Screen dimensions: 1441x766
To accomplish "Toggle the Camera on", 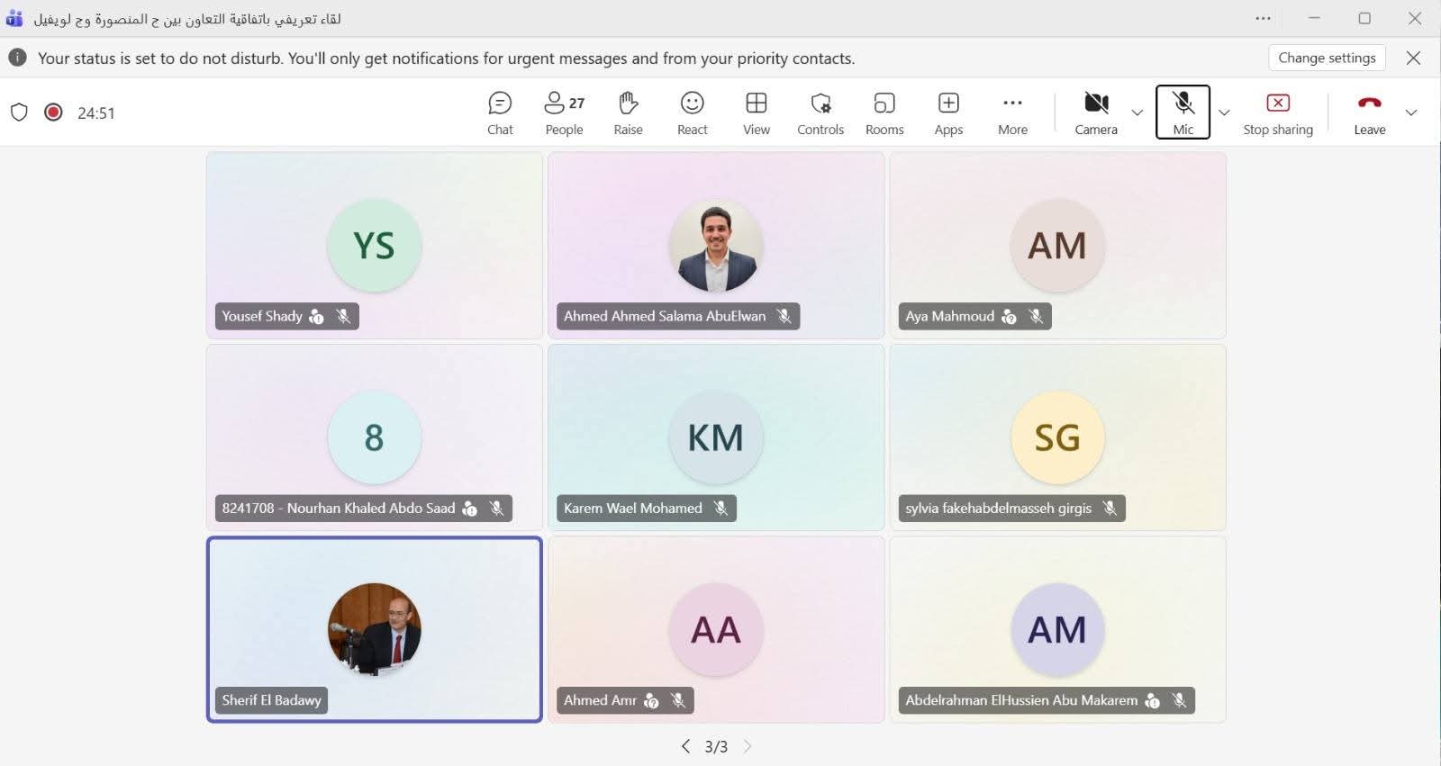I will pos(1095,113).
